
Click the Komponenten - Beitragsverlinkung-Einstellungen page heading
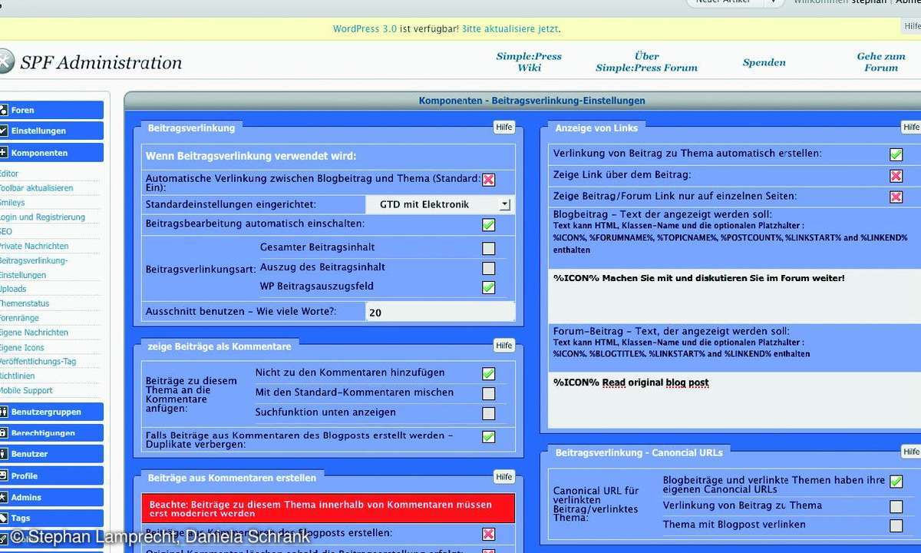532,101
